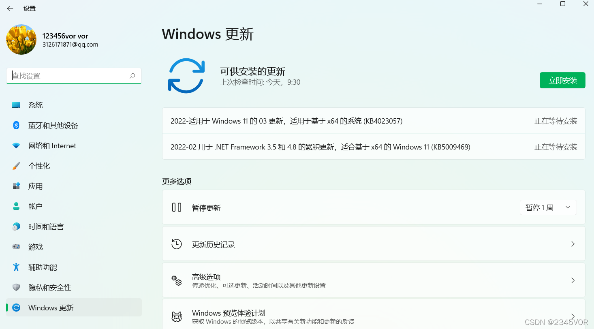Viewport: 594px width, 329px height.
Task: Open 蓝牙和其他设备 settings
Action: (74, 125)
